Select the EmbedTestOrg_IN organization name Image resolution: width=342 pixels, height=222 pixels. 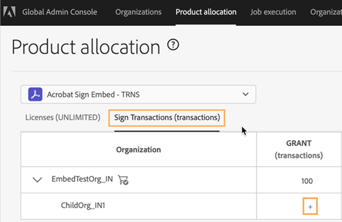tap(82, 179)
